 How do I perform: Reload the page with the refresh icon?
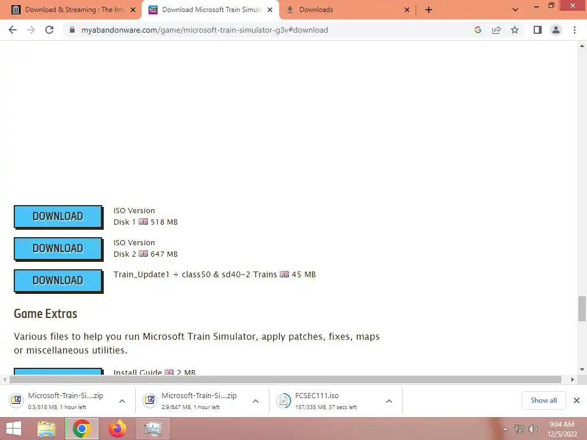pos(49,30)
